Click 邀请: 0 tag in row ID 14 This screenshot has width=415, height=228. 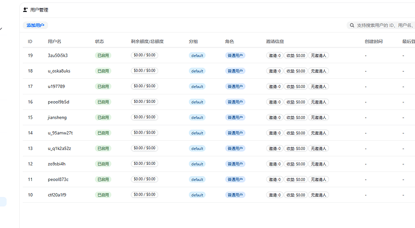tap(275, 133)
